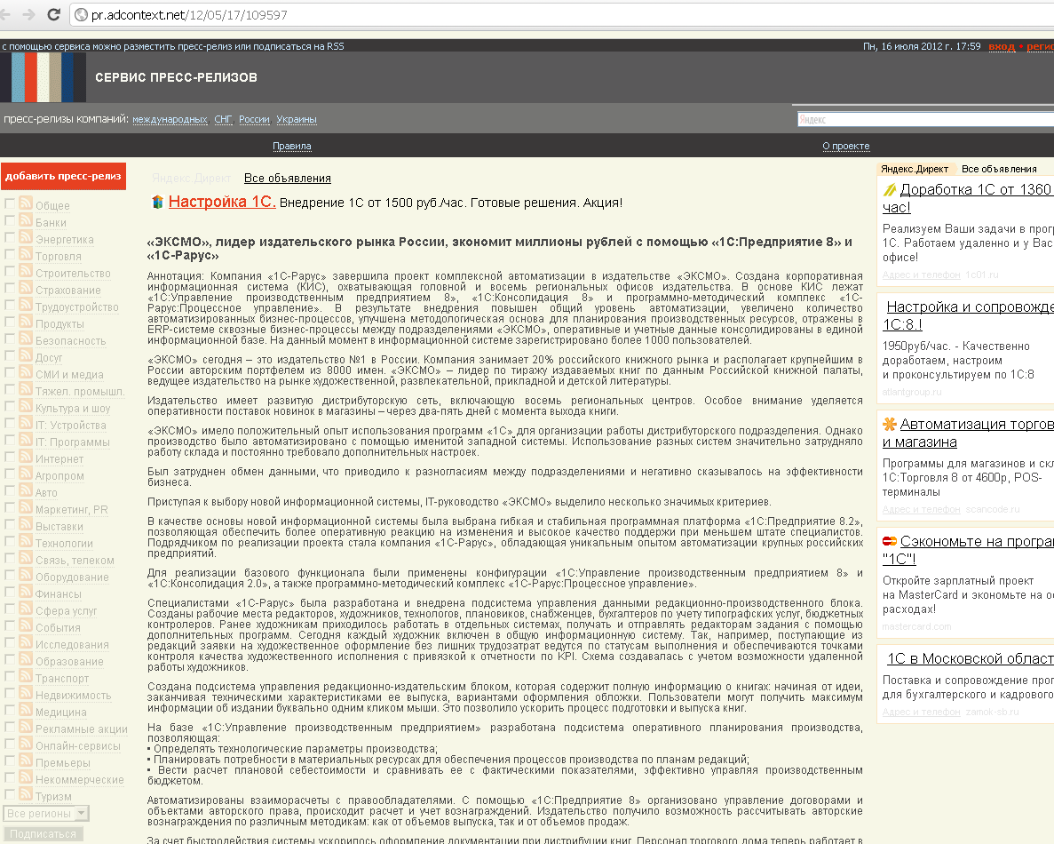Check the Технологии category checkbox
The width and height of the screenshot is (1054, 844).
pyautogui.click(x=10, y=541)
